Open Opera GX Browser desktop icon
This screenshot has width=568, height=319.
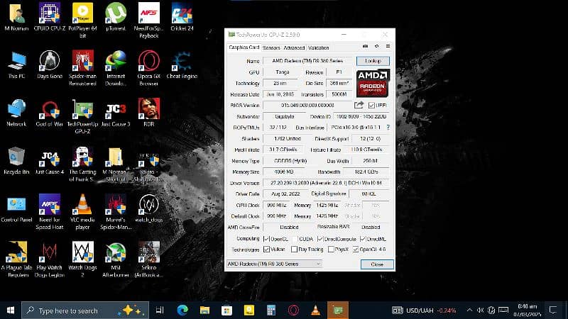[x=148, y=68]
